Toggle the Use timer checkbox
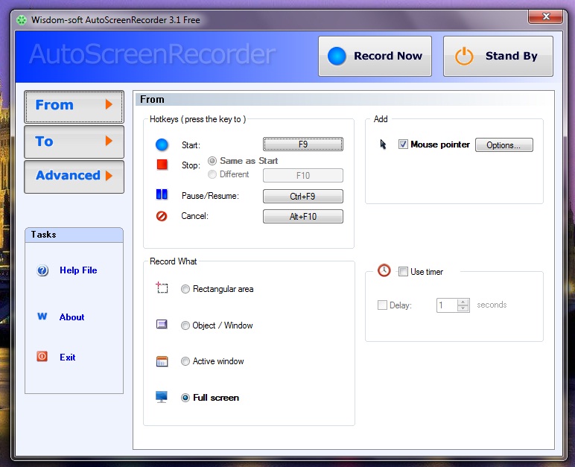The width and height of the screenshot is (575, 467). tap(403, 271)
